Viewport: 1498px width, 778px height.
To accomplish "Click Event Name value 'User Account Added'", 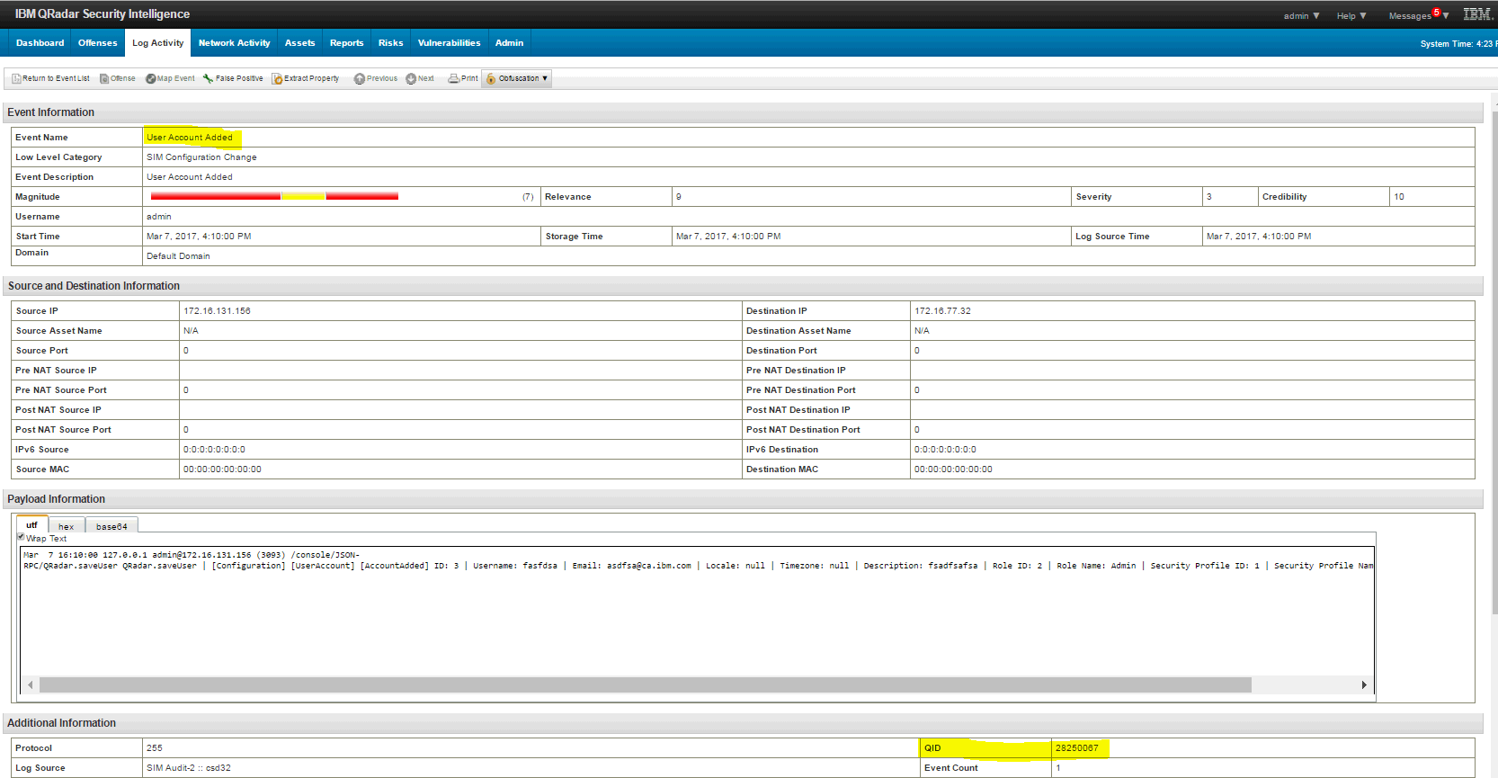I will click(190, 138).
